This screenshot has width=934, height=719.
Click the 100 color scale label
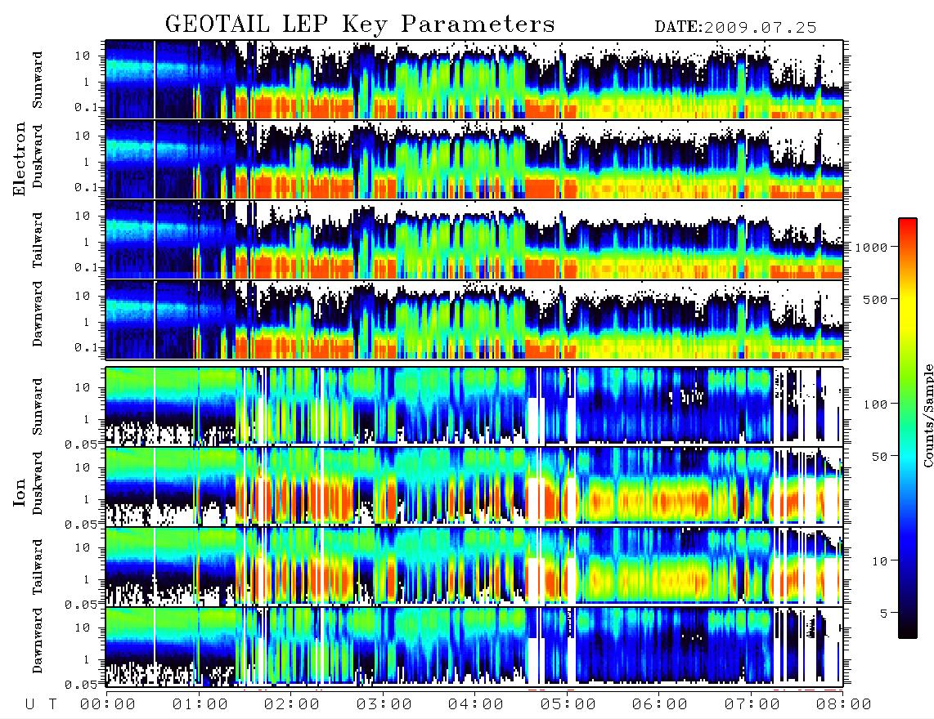tap(875, 404)
